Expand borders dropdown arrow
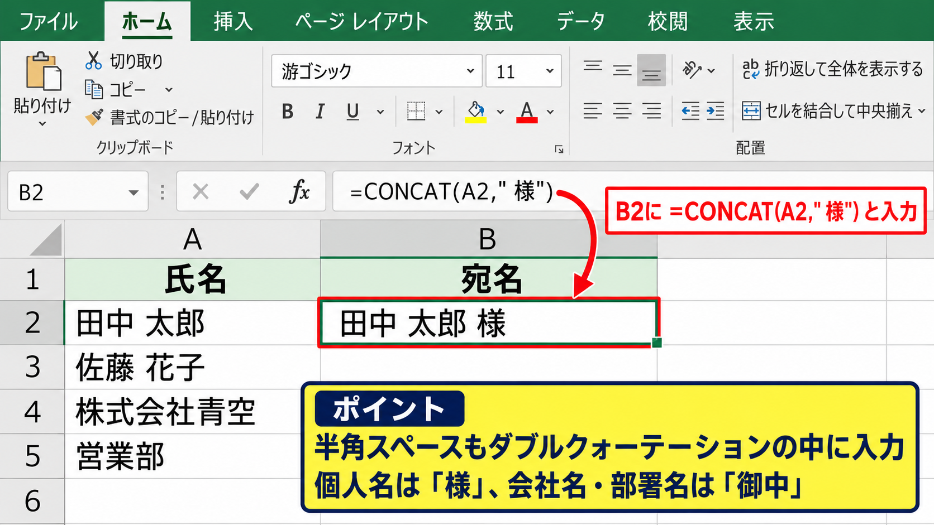Image resolution: width=934 pixels, height=525 pixels. pos(439,112)
